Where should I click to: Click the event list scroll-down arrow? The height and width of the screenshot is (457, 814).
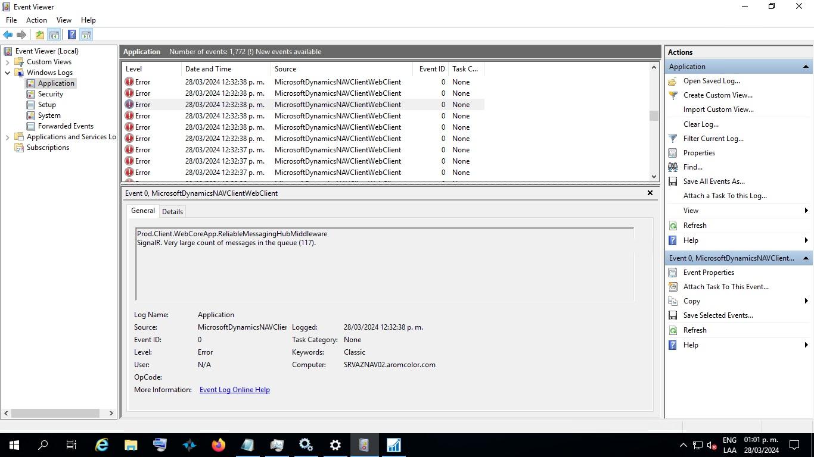[x=654, y=176]
